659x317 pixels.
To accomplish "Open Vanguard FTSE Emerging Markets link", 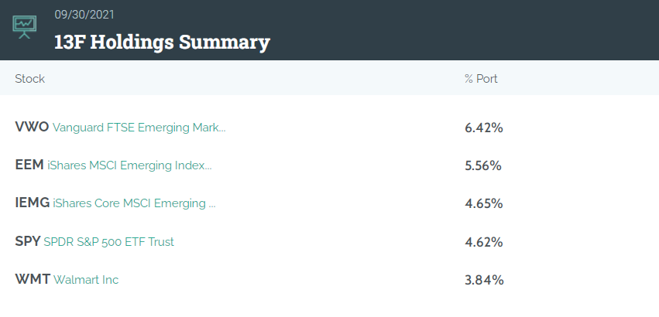I will (x=139, y=128).
